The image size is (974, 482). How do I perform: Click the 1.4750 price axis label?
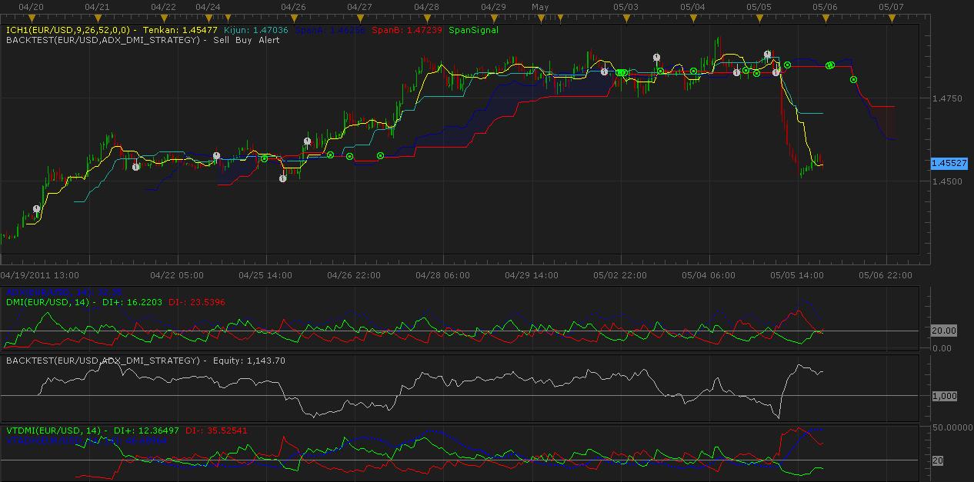point(946,98)
